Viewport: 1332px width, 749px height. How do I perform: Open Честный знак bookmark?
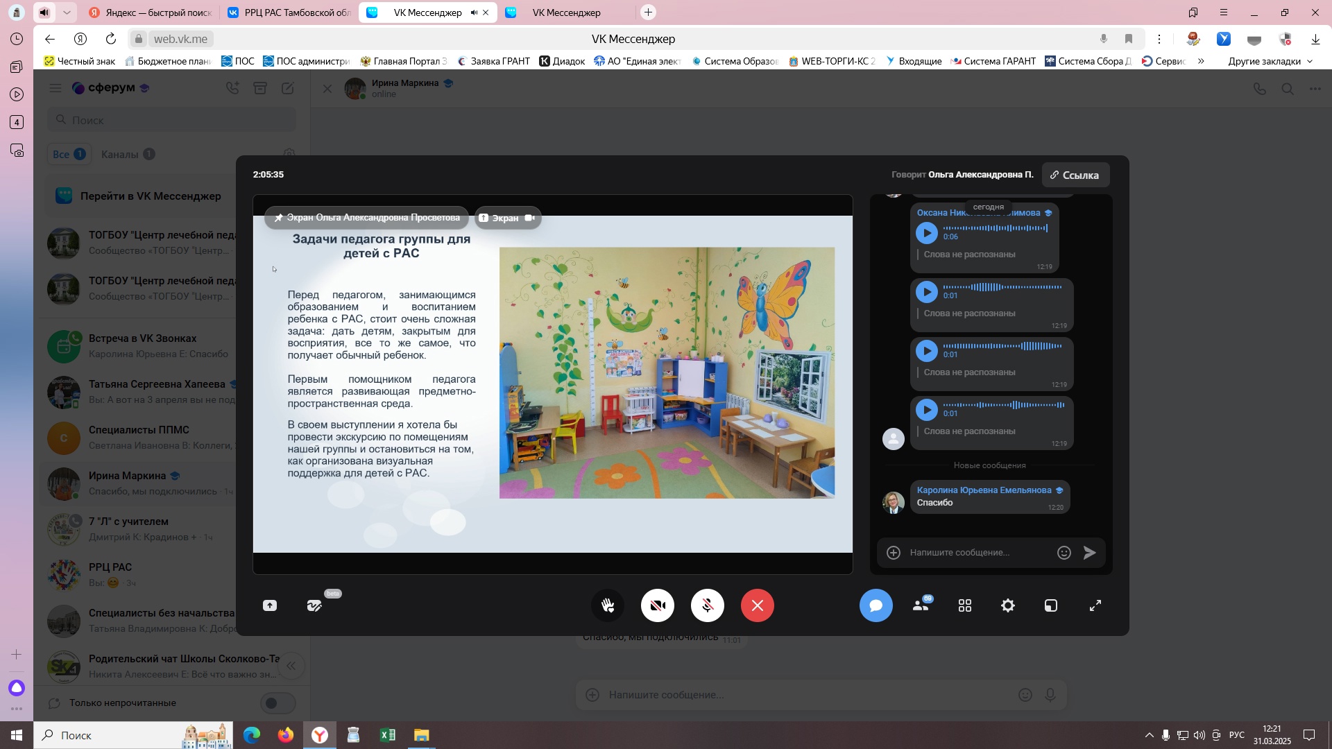80,61
